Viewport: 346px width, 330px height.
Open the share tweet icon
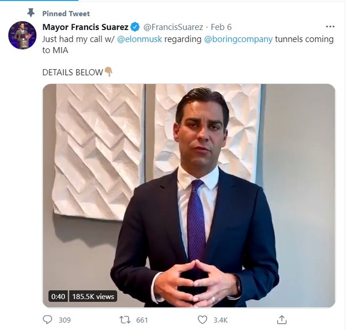(x=282, y=319)
